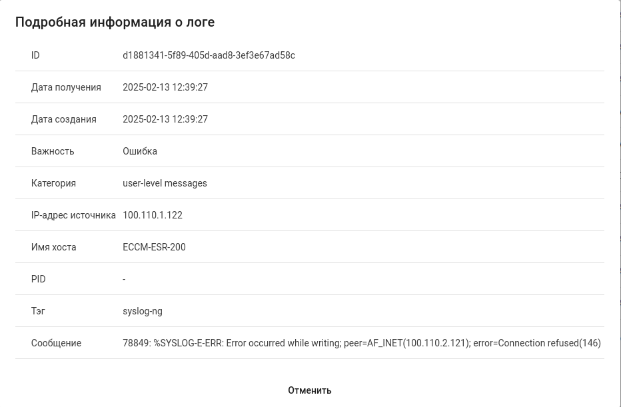Click the 'user-level messages' category value
The image size is (621, 407).
(165, 183)
